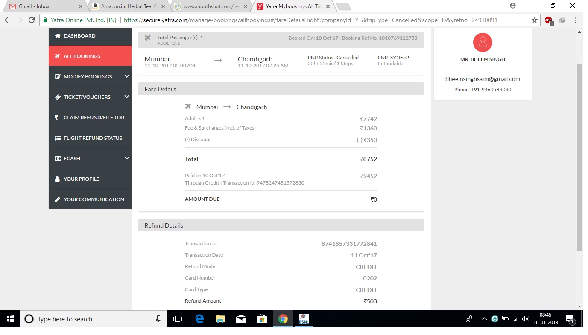The width and height of the screenshot is (588, 335).
Task: Expand the Ticket/Vouchers chevron
Action: tap(126, 97)
